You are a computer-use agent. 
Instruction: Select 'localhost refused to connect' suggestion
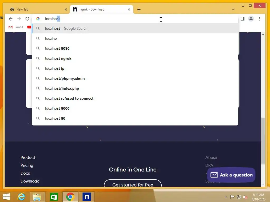tap(135, 98)
